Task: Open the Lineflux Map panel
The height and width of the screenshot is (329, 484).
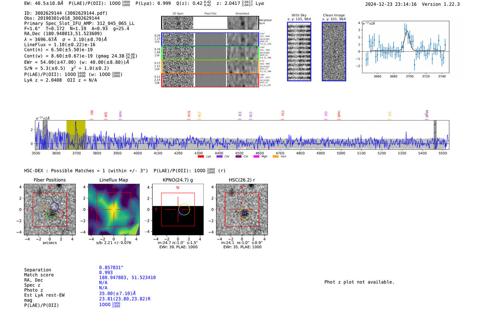Action: (114, 210)
